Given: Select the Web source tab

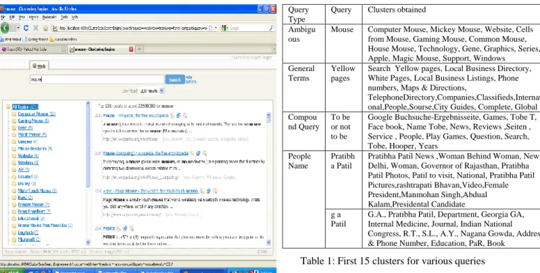Looking at the screenshot, I should point(39,66).
